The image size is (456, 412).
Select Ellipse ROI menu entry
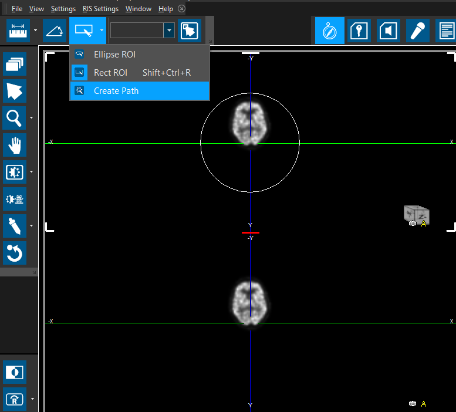click(x=114, y=55)
